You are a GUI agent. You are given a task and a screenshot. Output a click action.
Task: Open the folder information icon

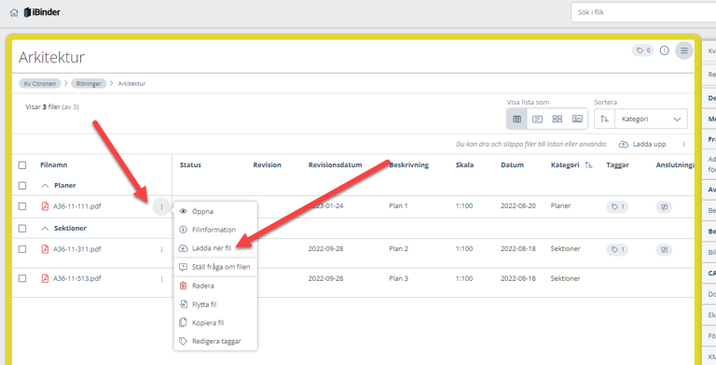(665, 50)
